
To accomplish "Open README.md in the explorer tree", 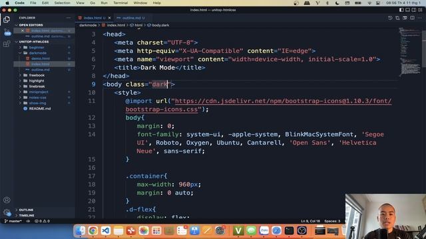I will click(x=40, y=109).
